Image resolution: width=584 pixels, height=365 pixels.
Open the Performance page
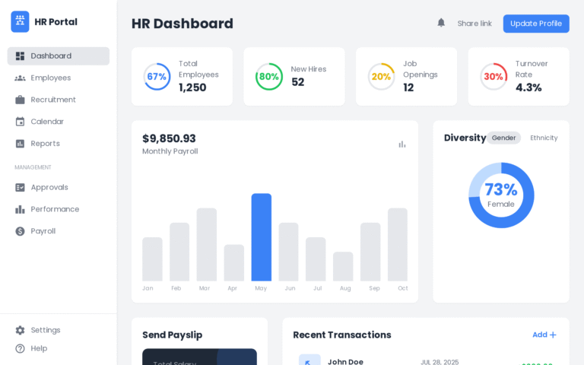(x=55, y=209)
